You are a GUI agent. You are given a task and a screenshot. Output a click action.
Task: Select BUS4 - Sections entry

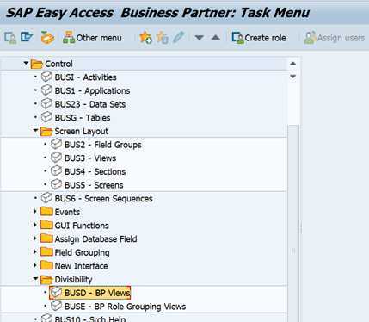[95, 171]
